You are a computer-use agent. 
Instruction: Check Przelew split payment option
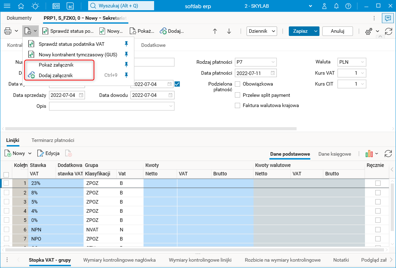(238, 95)
